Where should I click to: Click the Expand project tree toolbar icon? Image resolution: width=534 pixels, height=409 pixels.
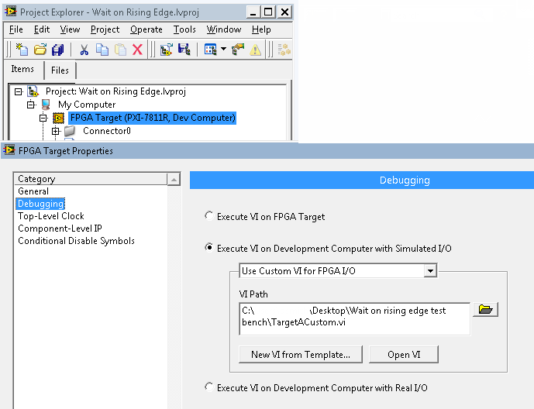pos(166,50)
